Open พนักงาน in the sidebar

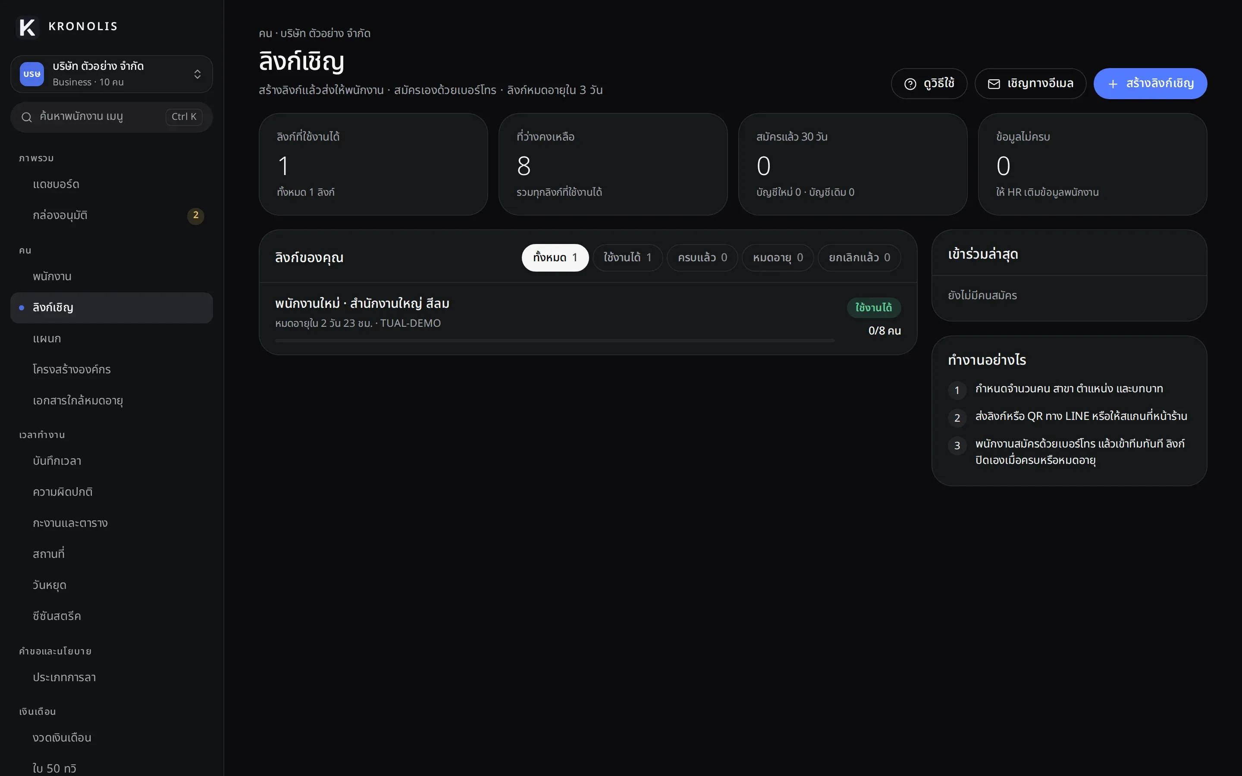click(x=111, y=277)
